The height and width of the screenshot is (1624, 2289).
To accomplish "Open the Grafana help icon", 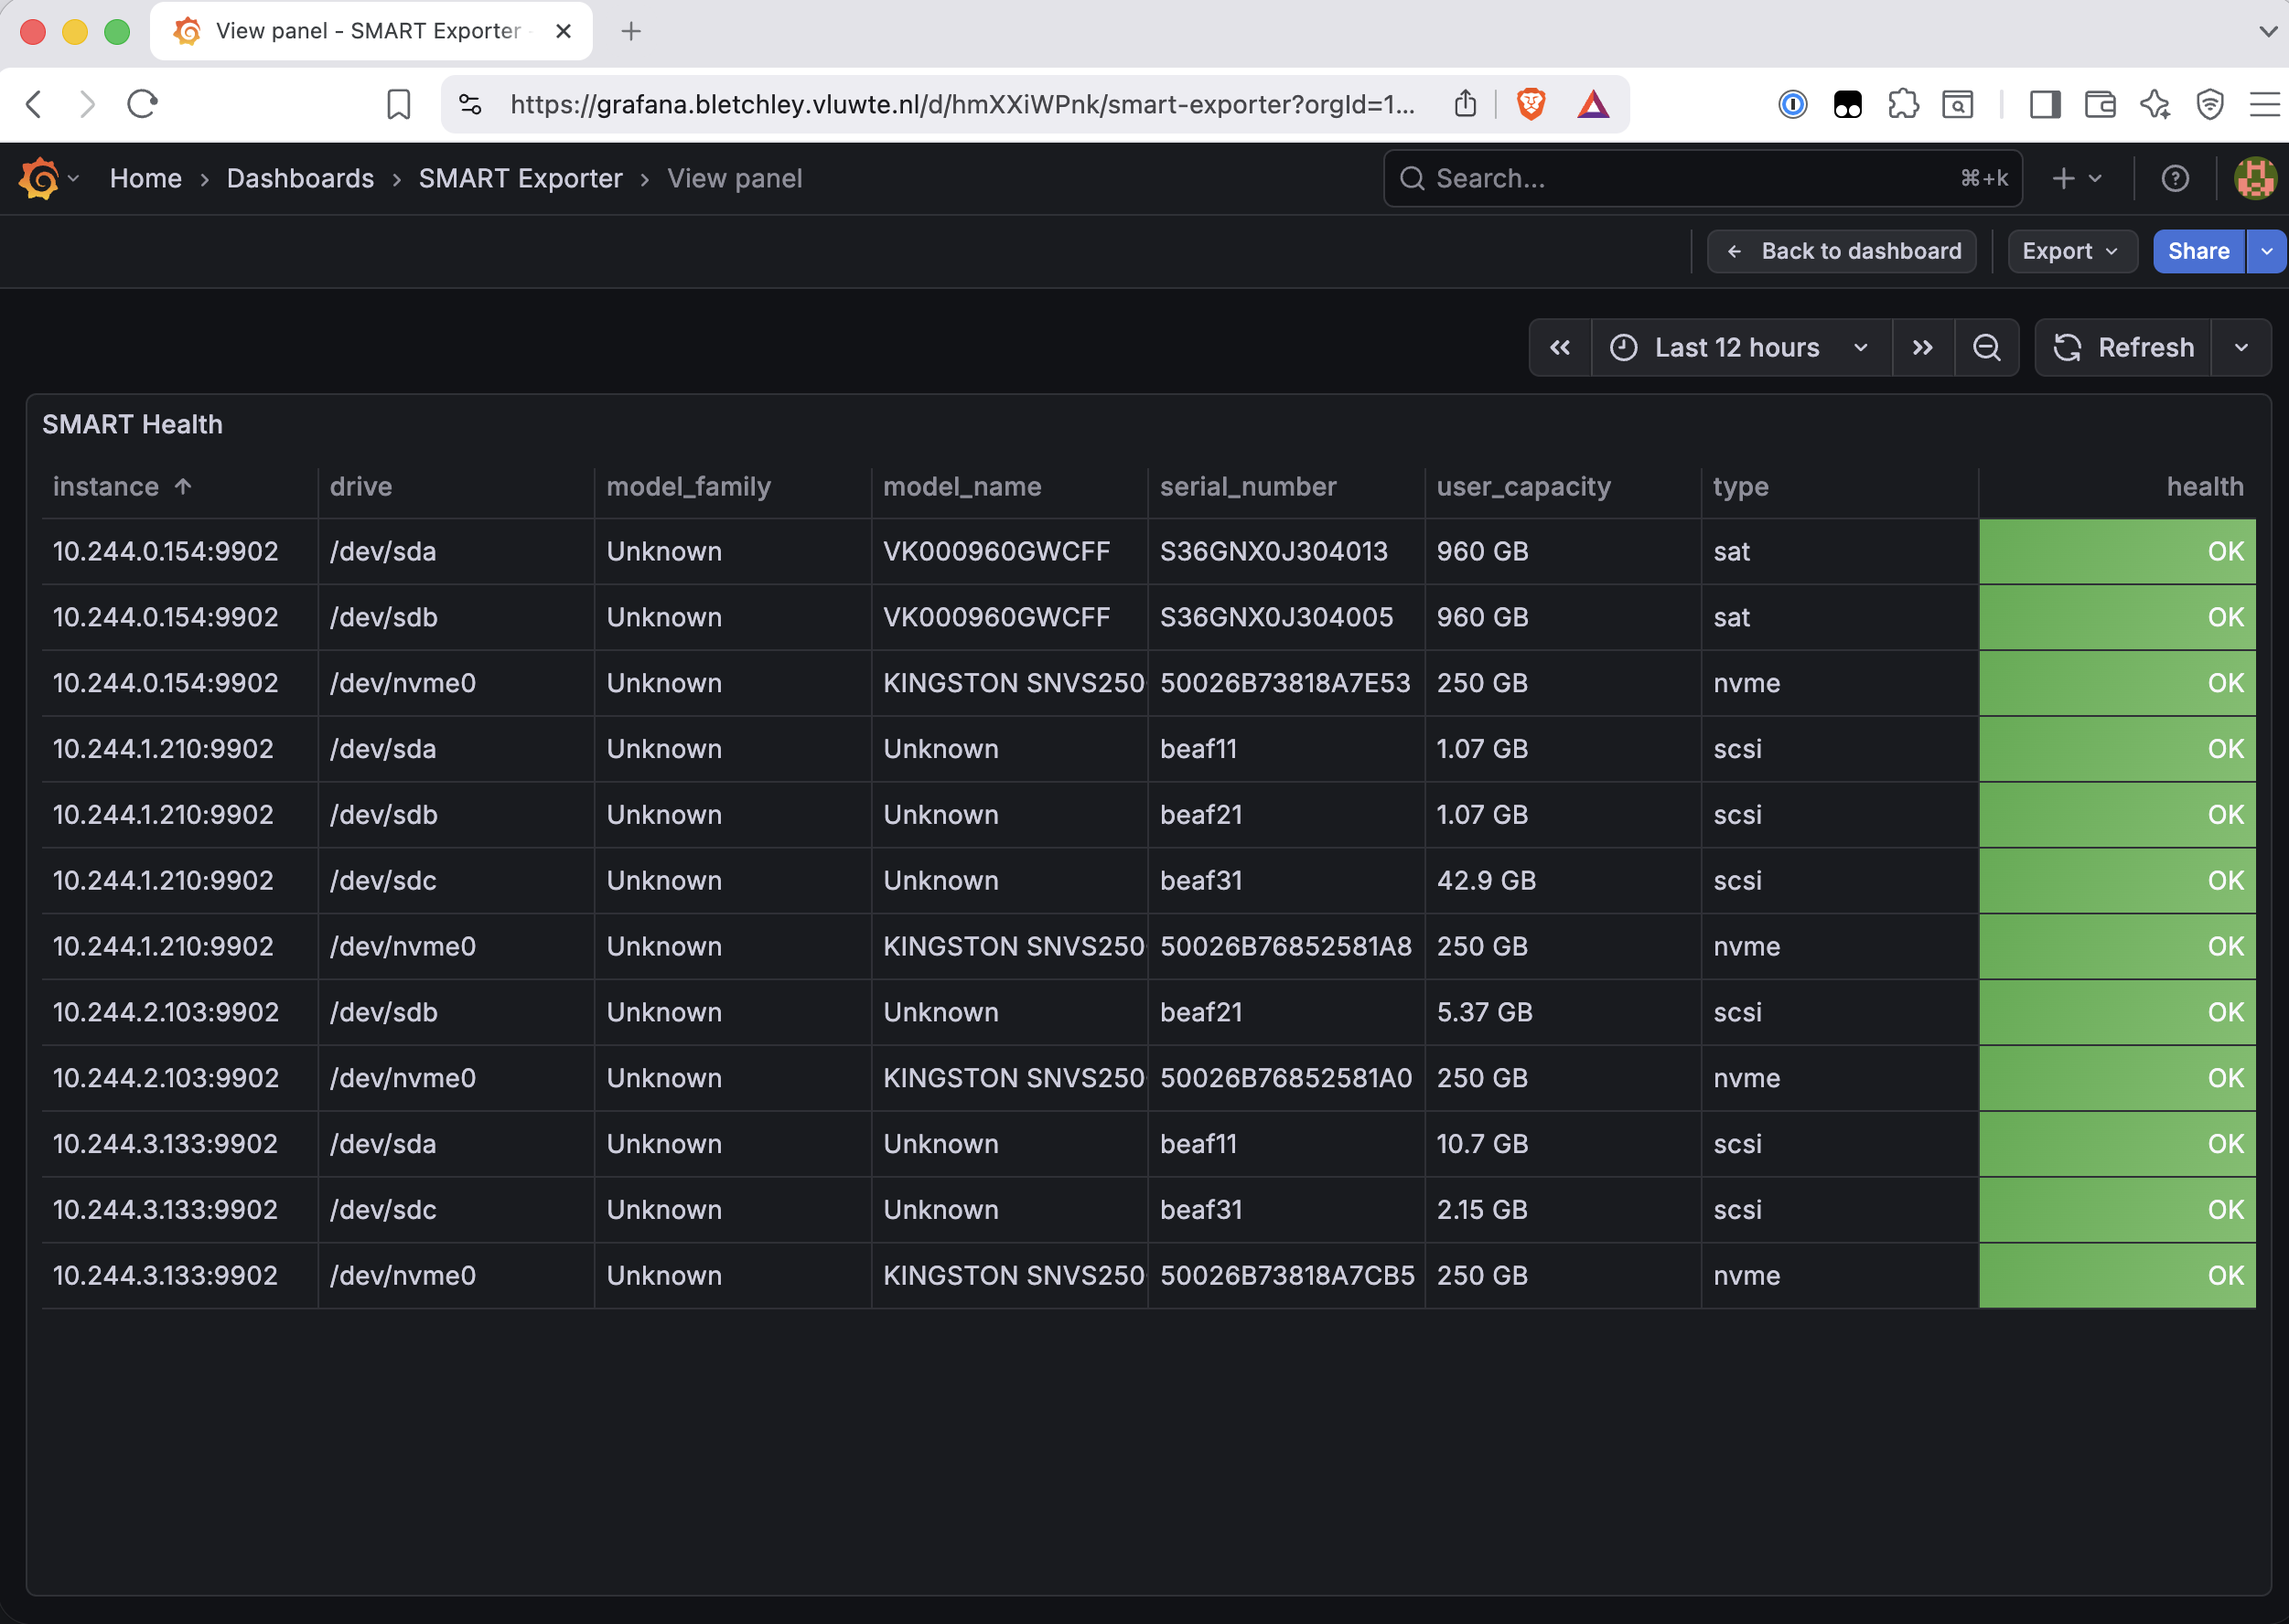I will (2175, 178).
